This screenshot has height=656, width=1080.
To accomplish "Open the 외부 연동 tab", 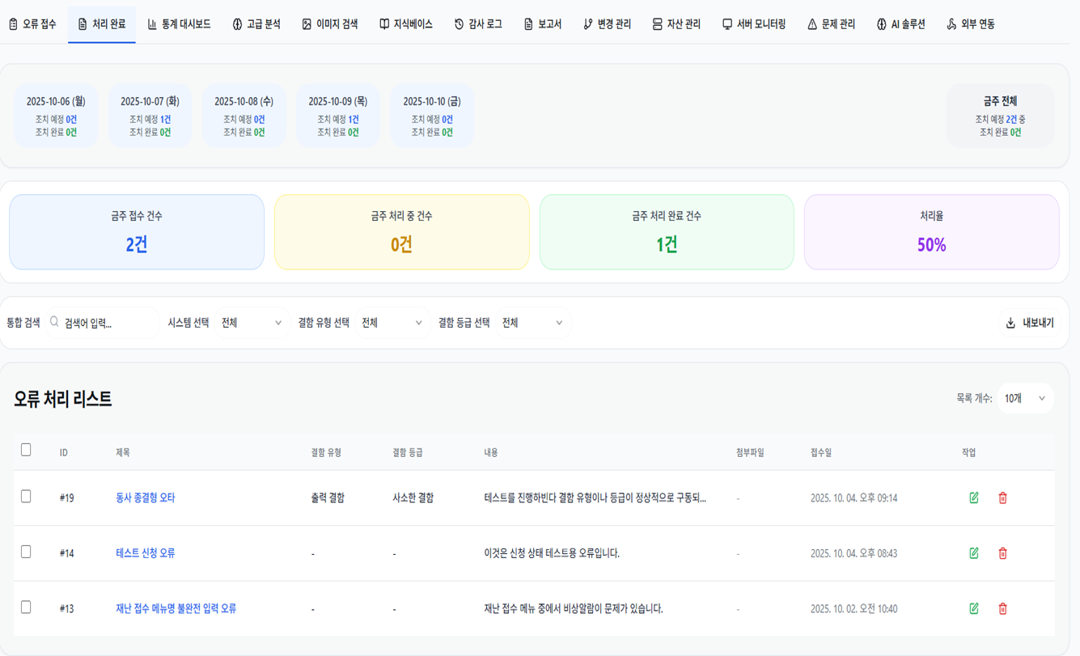I will click(971, 24).
